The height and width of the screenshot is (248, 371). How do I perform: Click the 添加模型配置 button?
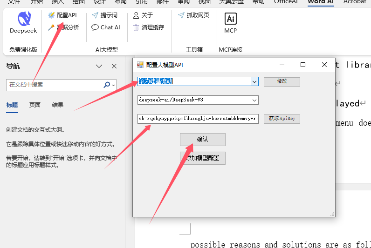[x=203, y=158]
